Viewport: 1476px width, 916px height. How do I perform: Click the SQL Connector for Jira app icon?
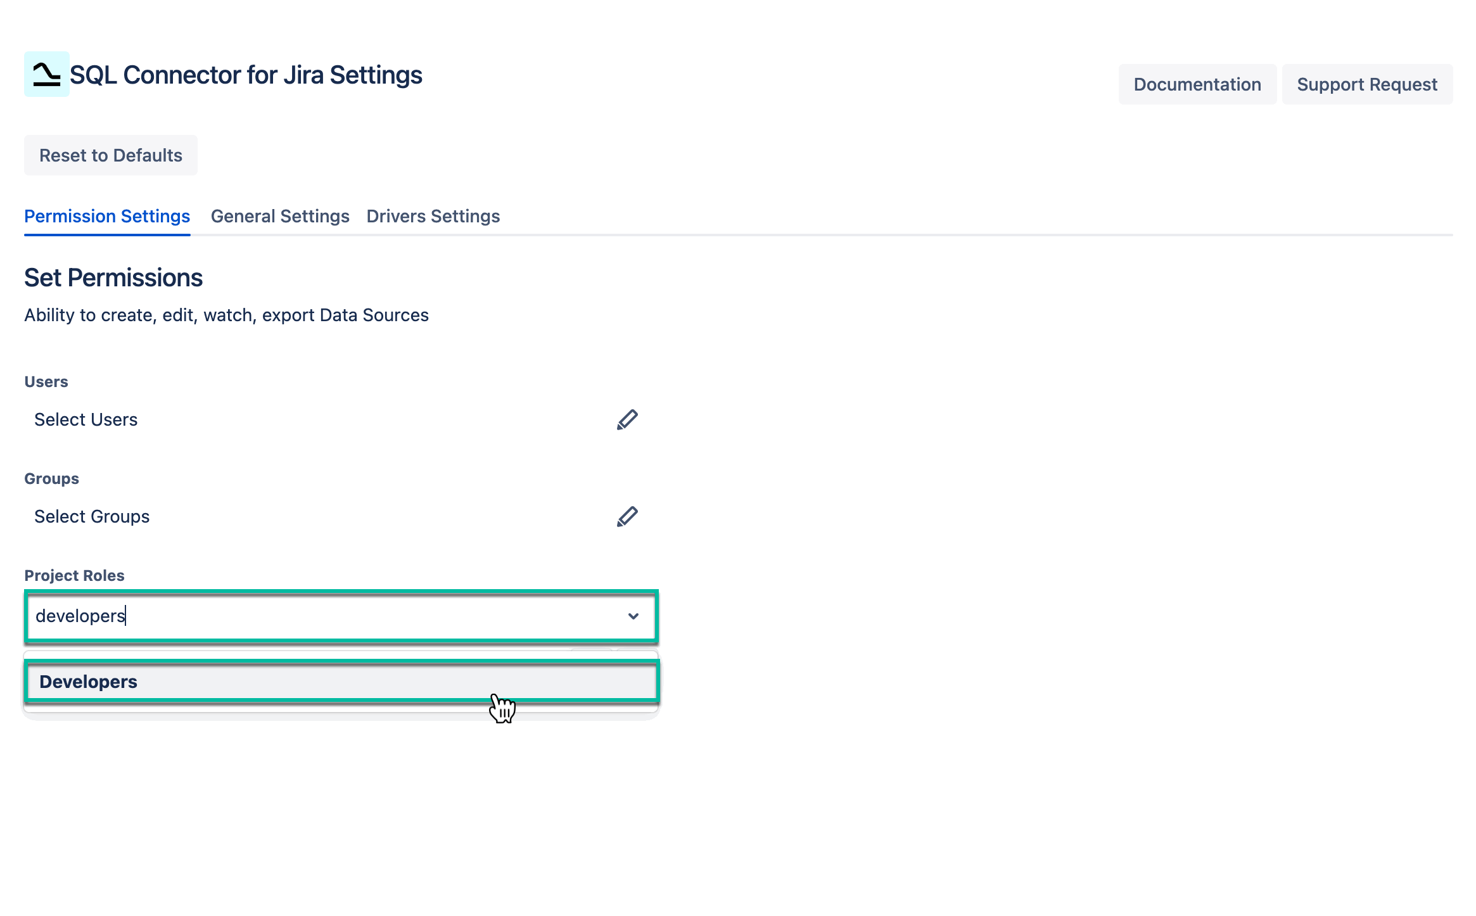(x=45, y=75)
